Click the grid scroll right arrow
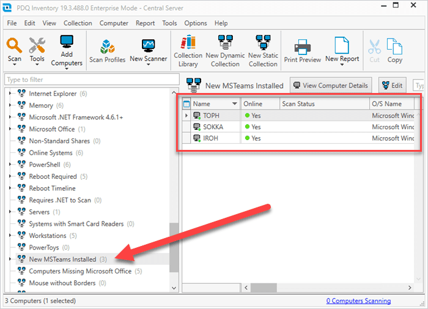Viewport: 428px width, 309px height. tap(410, 288)
